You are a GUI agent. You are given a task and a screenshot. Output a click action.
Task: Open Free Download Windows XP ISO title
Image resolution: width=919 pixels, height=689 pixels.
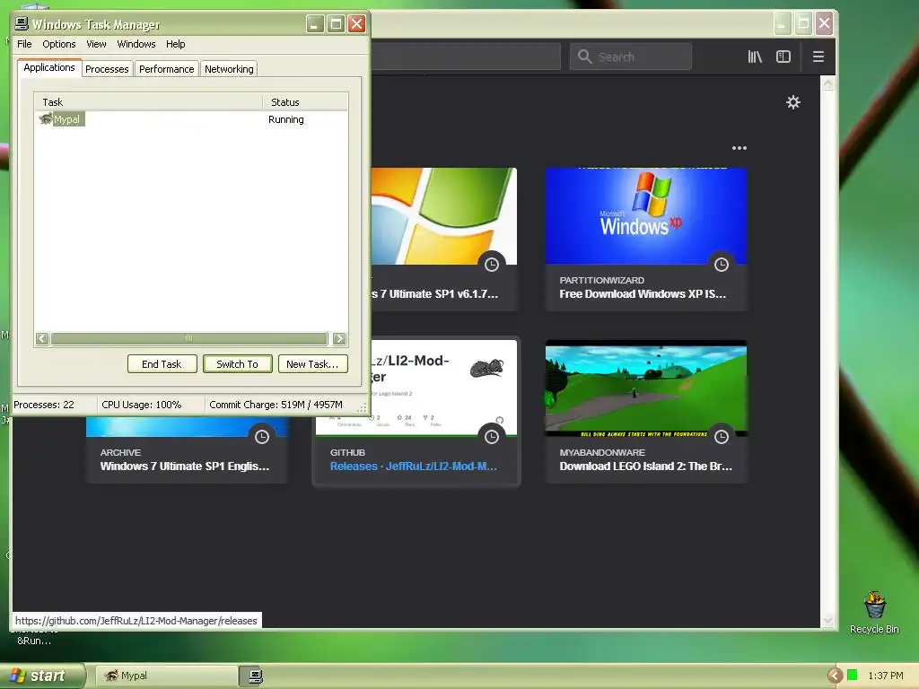pyautogui.click(x=643, y=294)
